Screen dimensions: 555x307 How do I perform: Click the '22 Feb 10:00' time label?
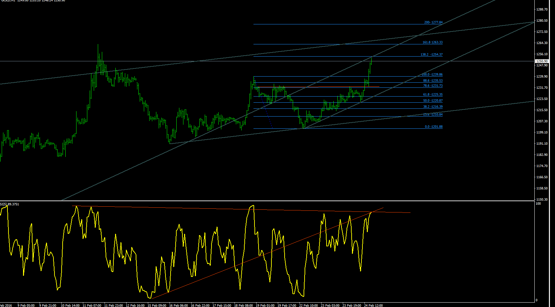tap(309, 305)
